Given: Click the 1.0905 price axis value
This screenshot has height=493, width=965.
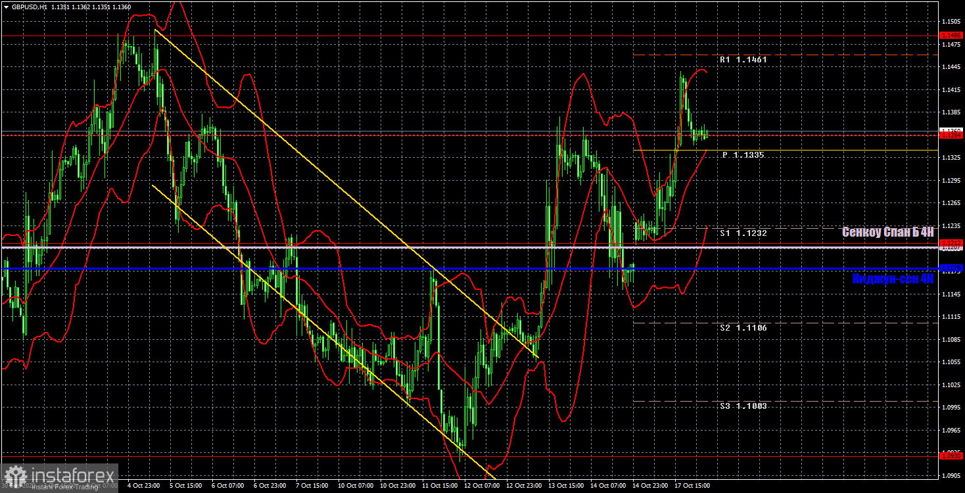Looking at the screenshot, I should point(951,475).
